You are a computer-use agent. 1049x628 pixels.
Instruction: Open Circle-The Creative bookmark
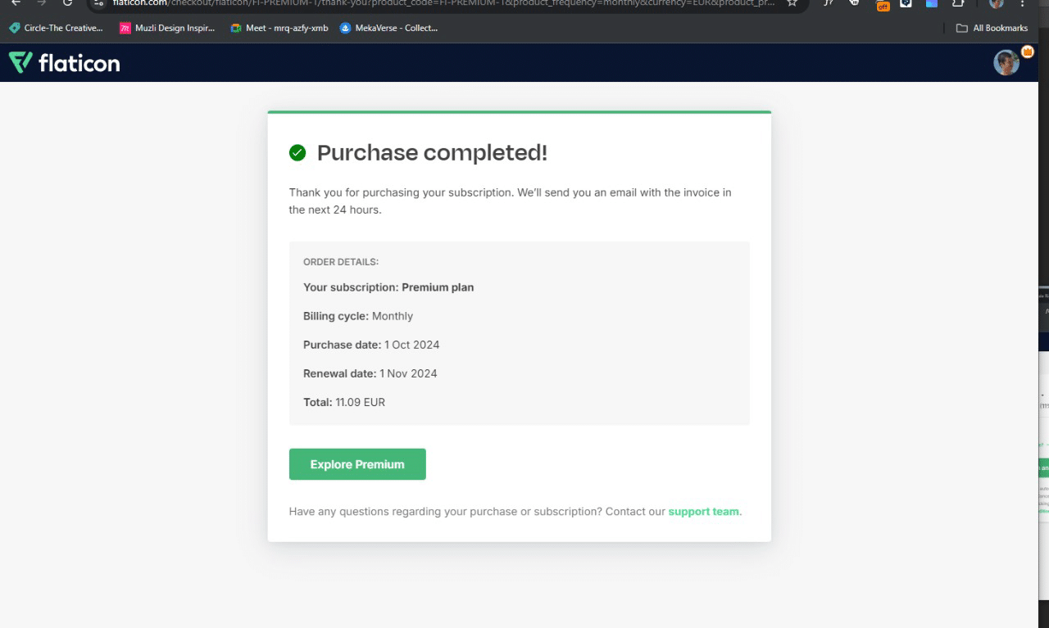pyautogui.click(x=56, y=28)
